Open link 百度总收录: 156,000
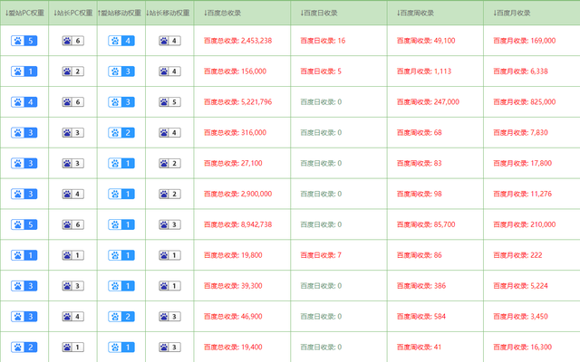580x362 pixels. click(x=235, y=71)
